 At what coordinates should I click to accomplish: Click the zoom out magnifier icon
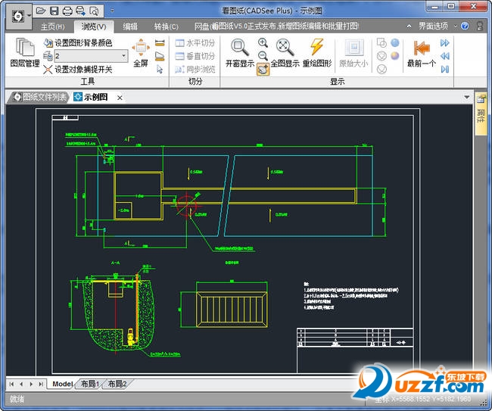tap(263, 56)
